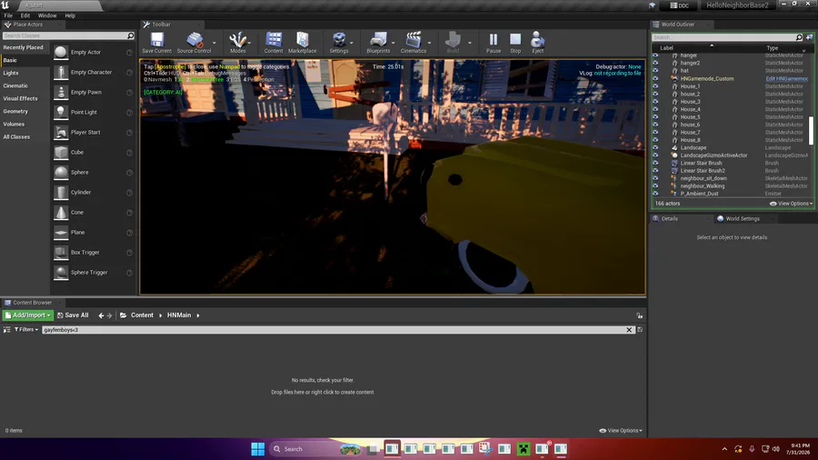Open Windows Start button
Image resolution: width=818 pixels, height=460 pixels.
(258, 449)
